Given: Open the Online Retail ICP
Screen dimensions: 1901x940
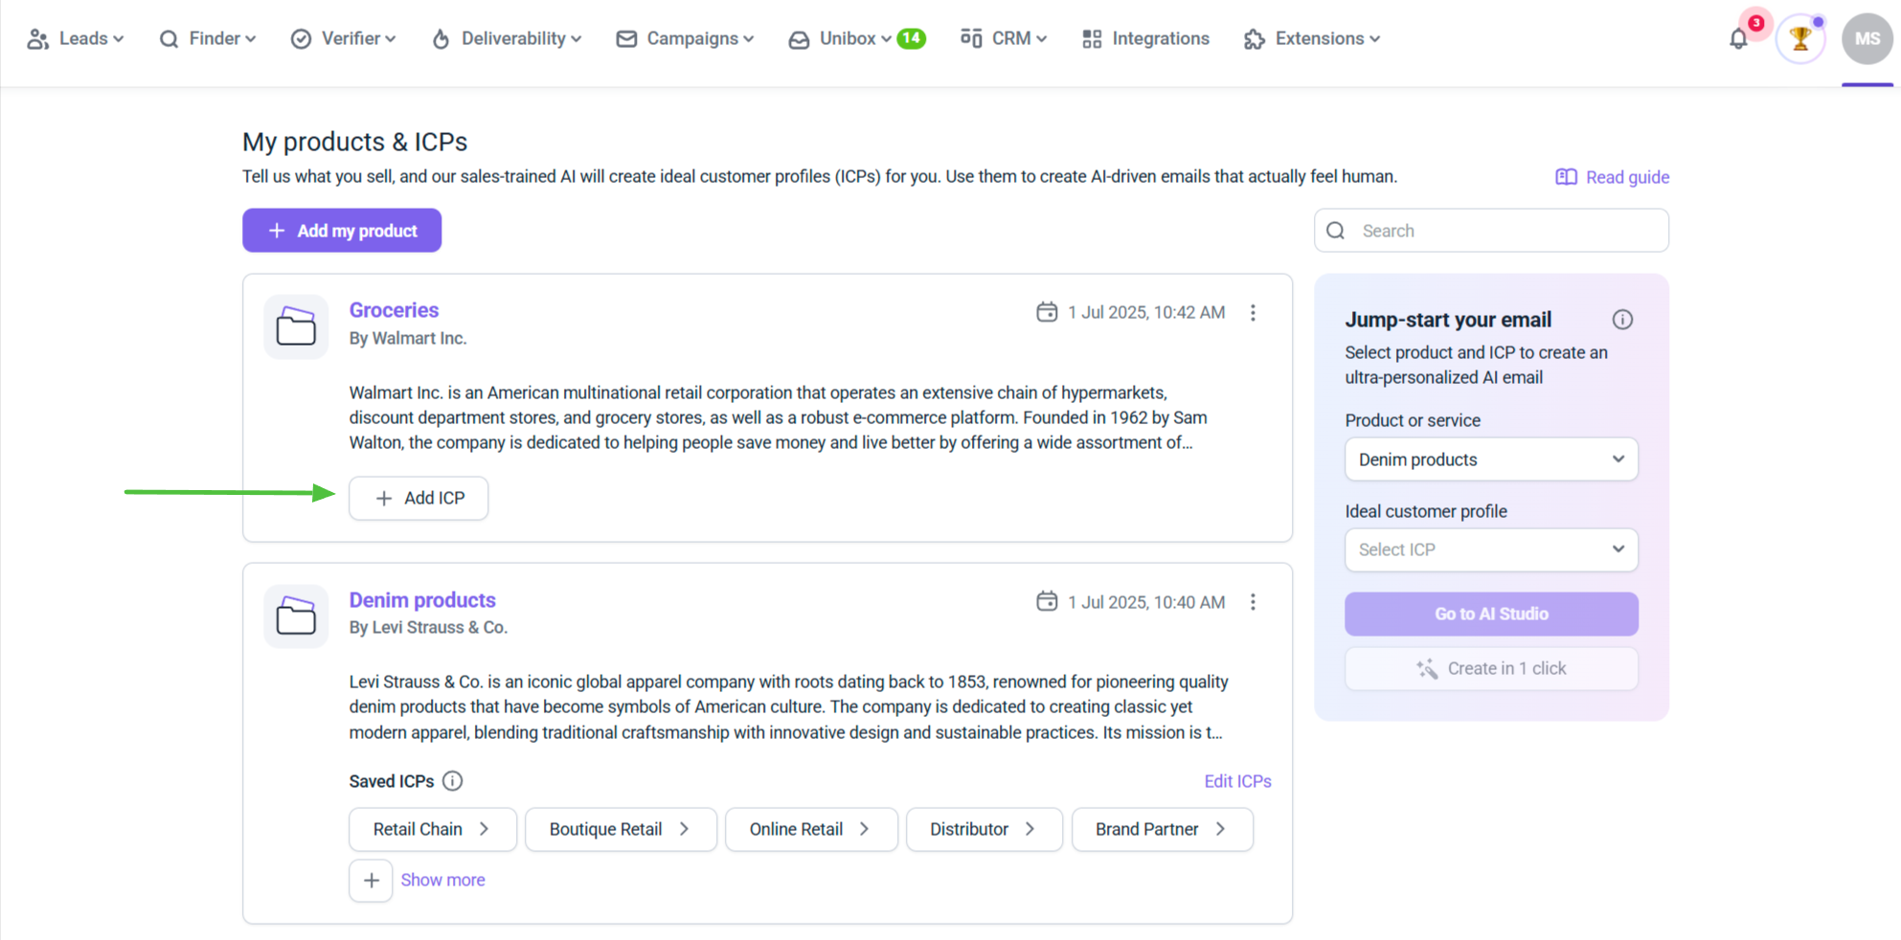Looking at the screenshot, I should 811,829.
